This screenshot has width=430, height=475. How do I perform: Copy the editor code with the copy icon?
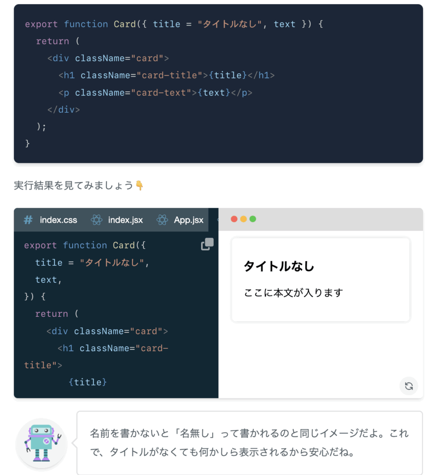point(207,244)
